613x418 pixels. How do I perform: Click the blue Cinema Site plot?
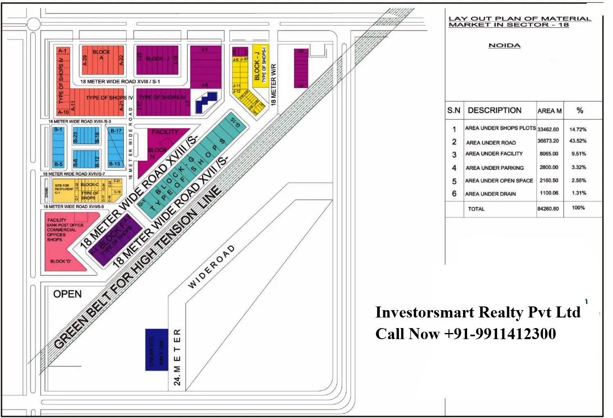[157, 349]
